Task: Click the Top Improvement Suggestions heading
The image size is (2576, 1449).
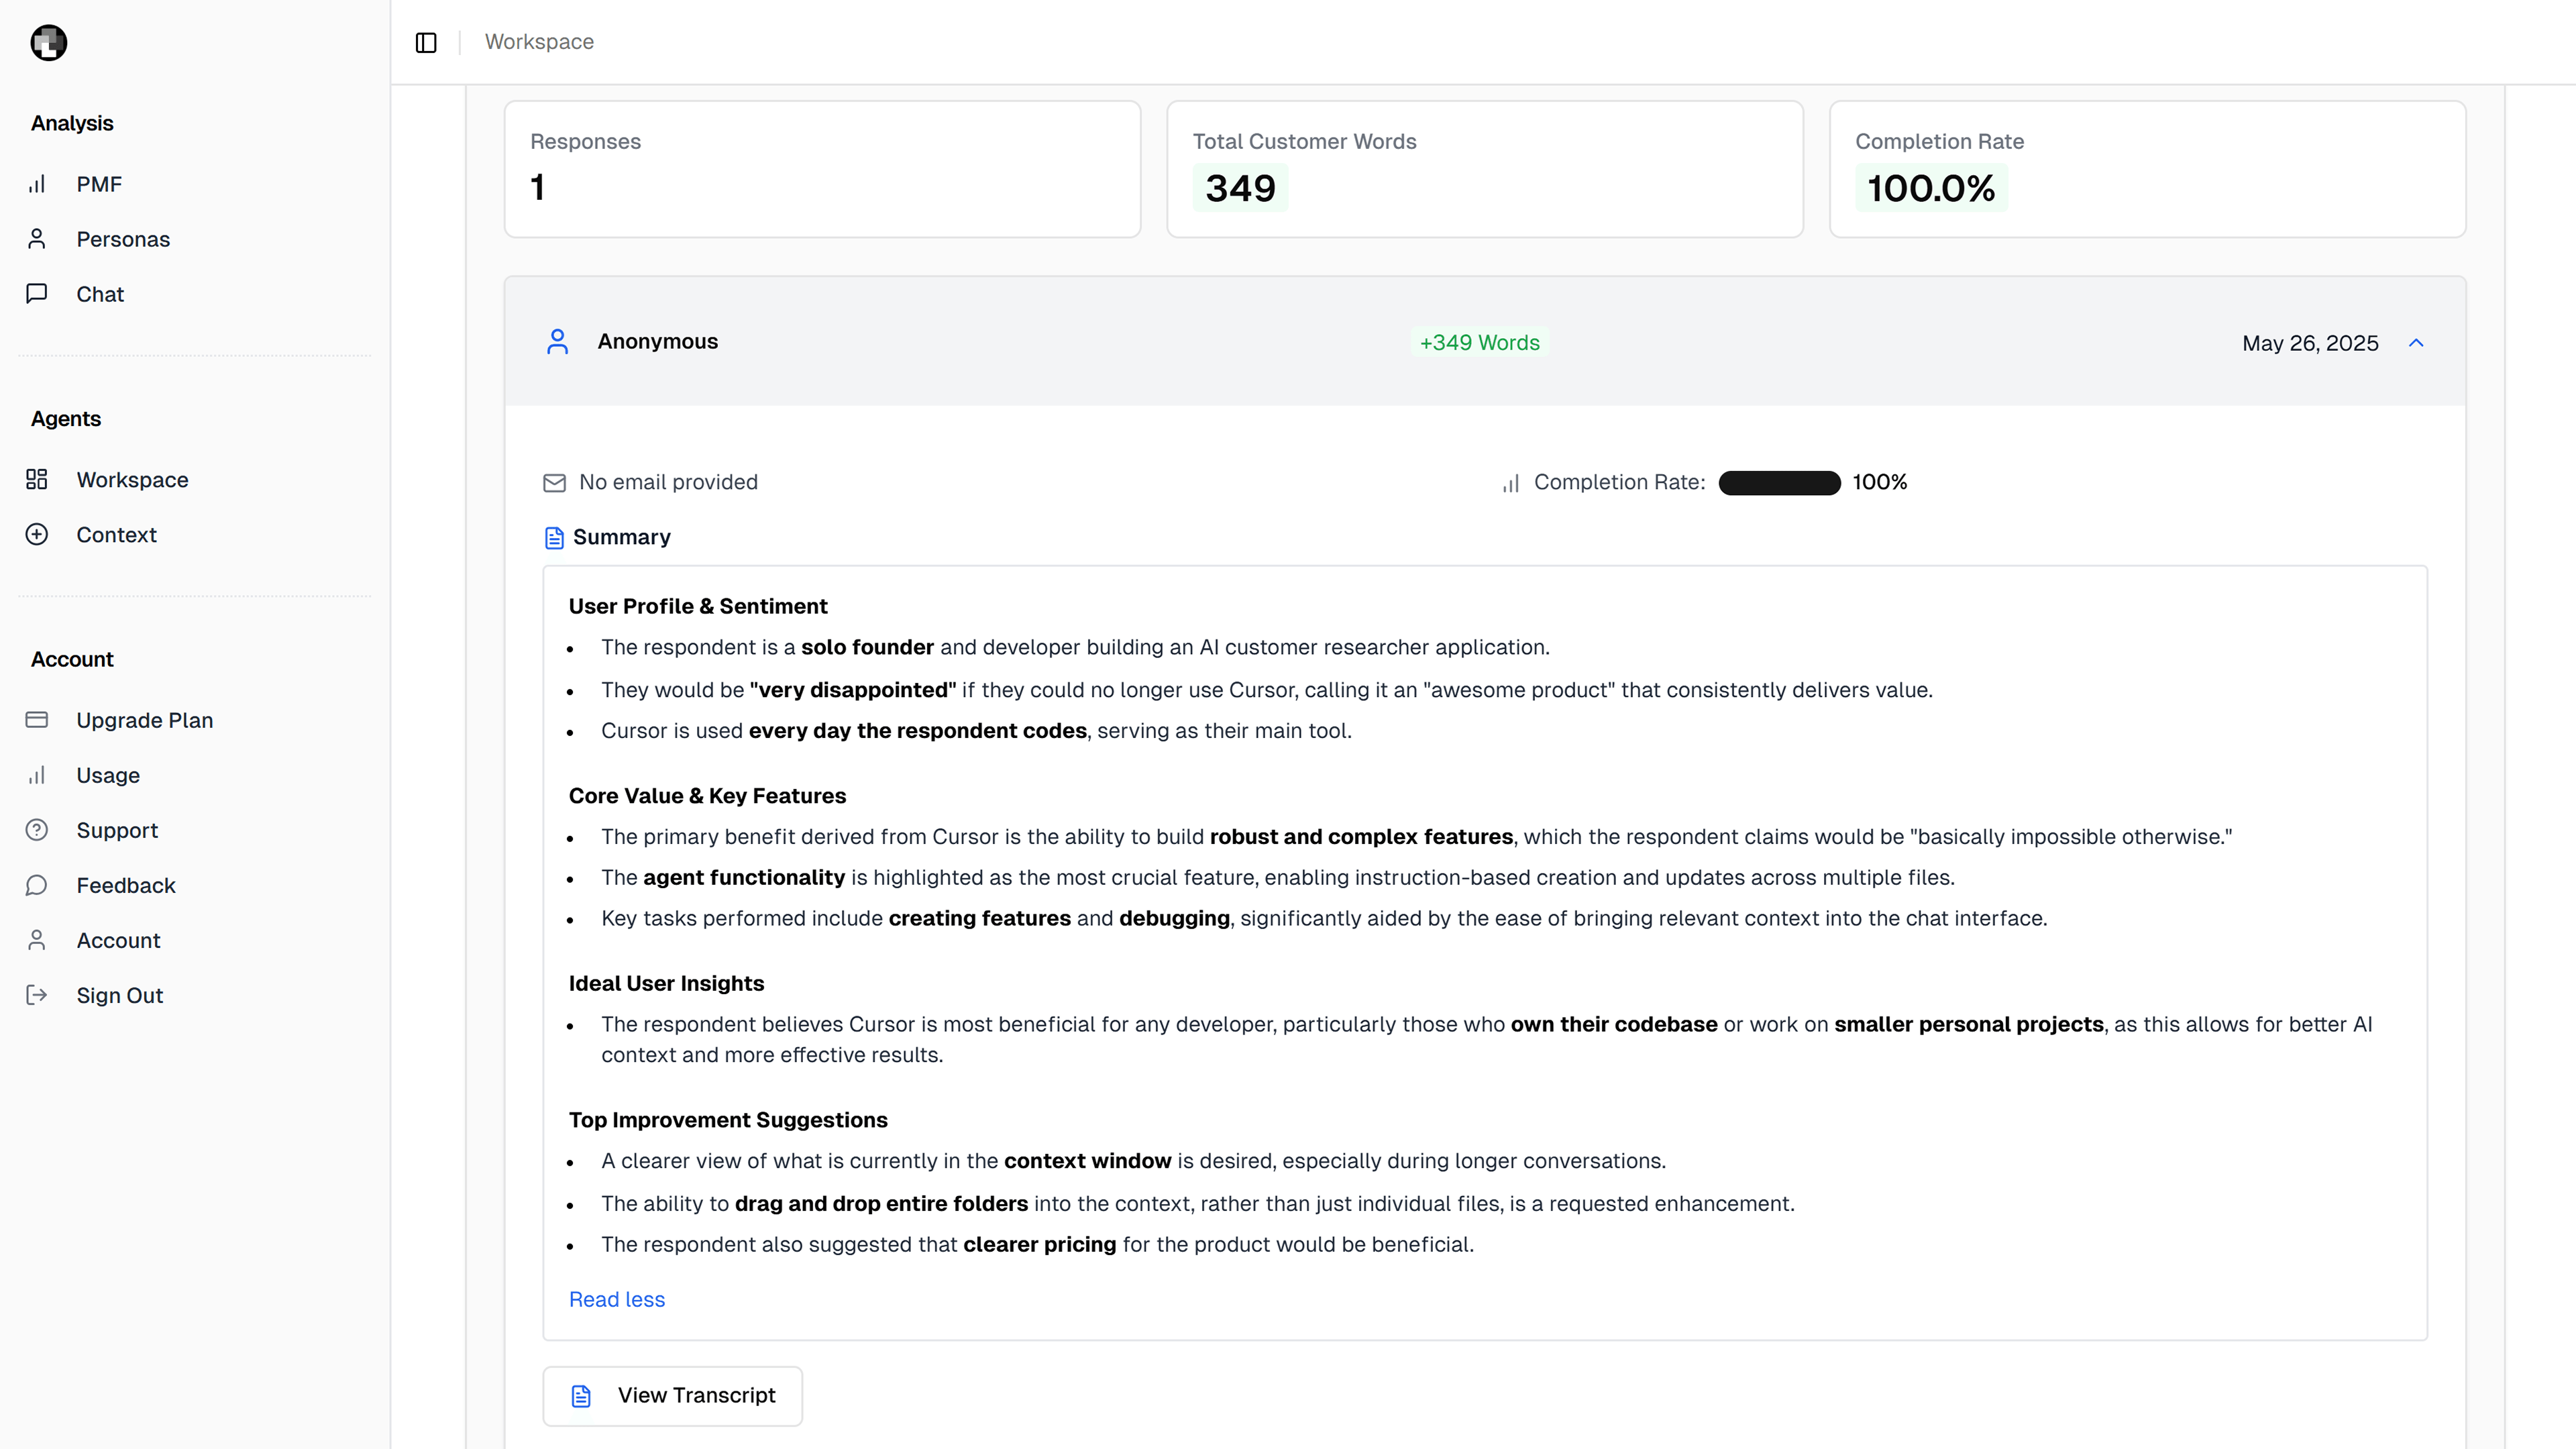Action: tap(728, 1120)
